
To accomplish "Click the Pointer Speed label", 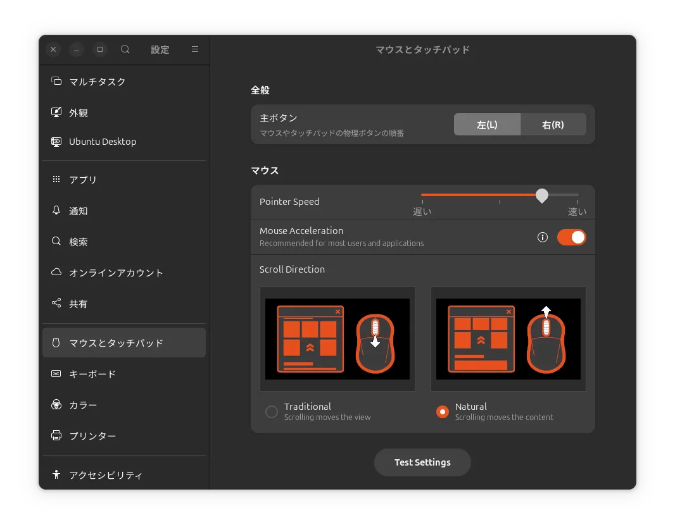I will [289, 202].
